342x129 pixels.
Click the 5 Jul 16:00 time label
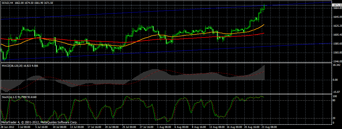tap(41, 126)
